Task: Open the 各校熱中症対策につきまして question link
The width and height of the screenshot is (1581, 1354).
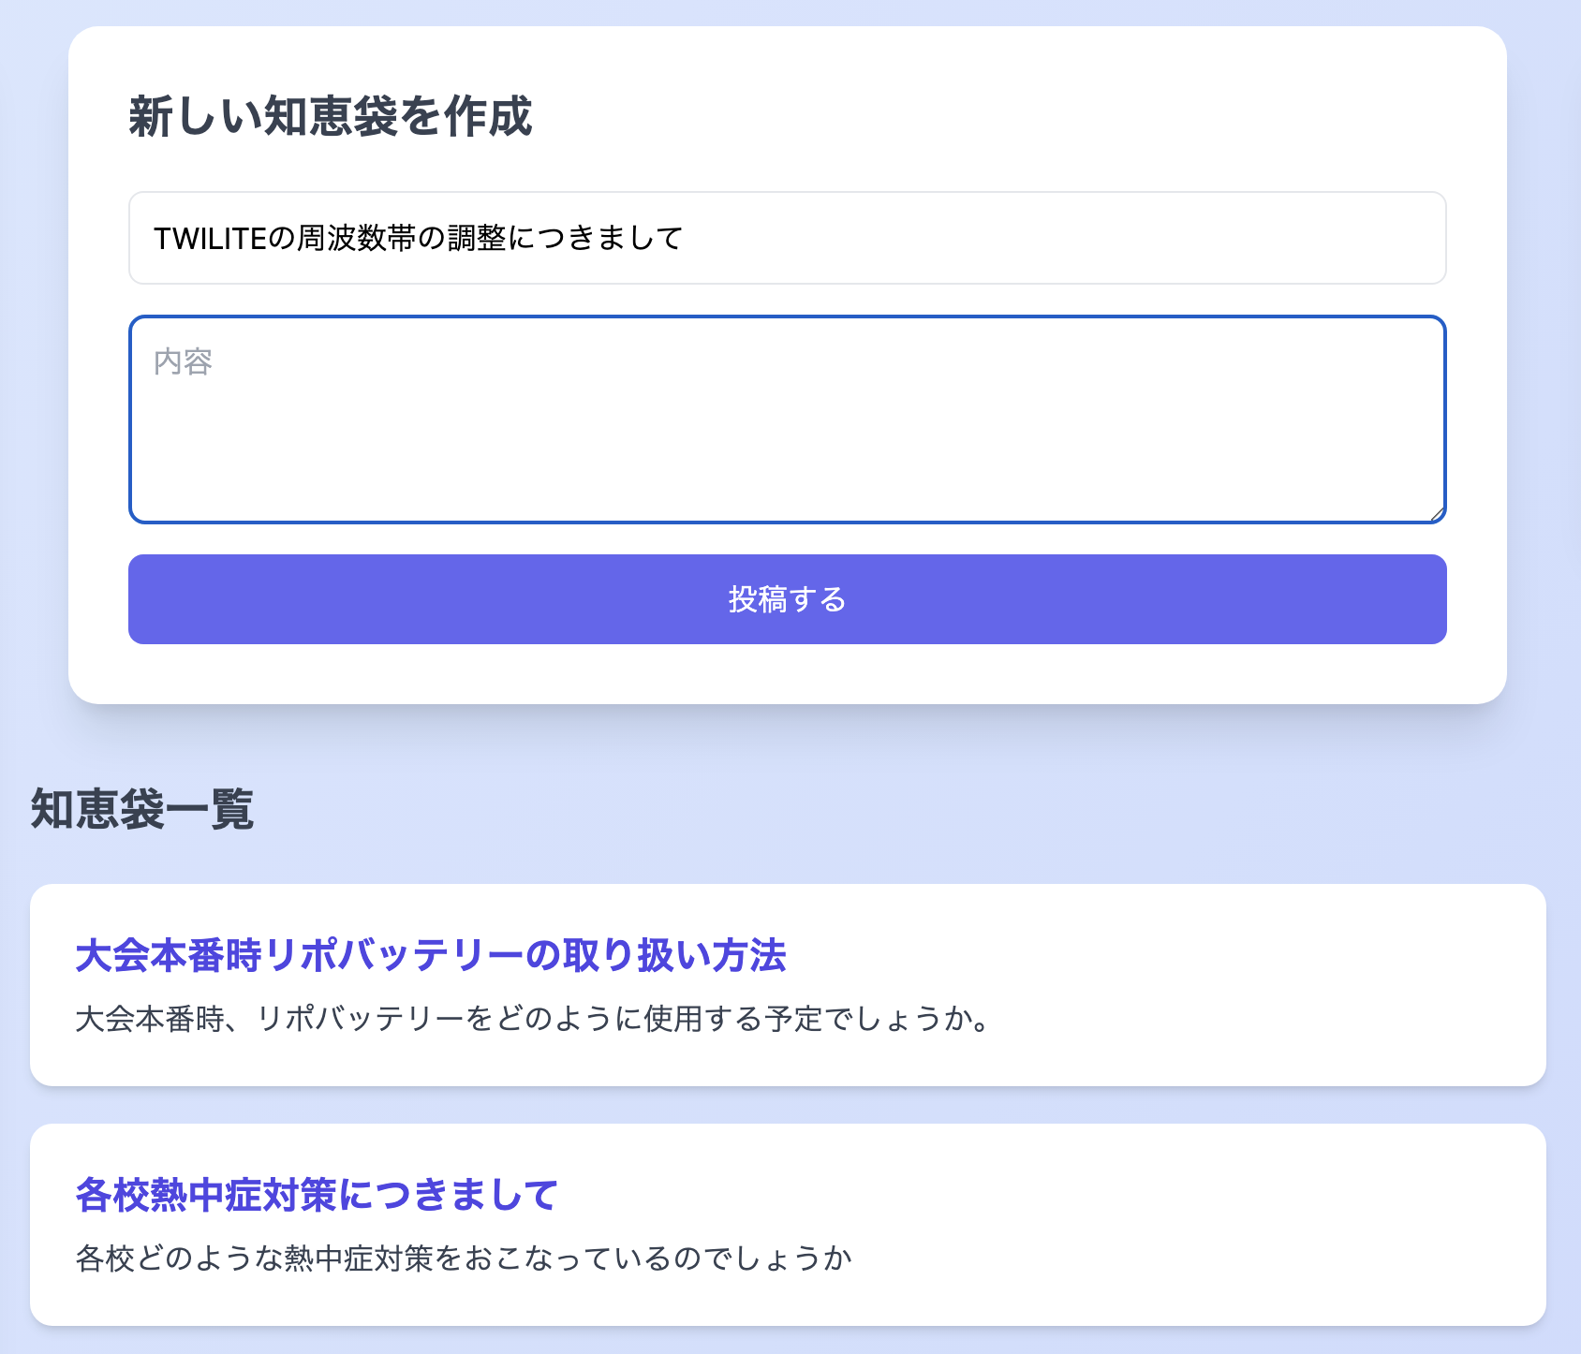Action: [x=317, y=1195]
